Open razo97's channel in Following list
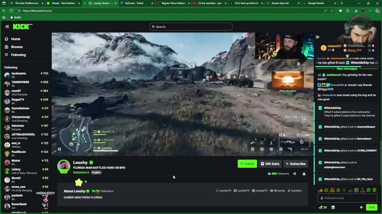This screenshot has width=382, height=214. click(x=26, y=92)
